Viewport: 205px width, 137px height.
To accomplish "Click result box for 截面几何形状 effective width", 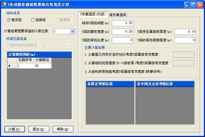I will coord(184,55).
